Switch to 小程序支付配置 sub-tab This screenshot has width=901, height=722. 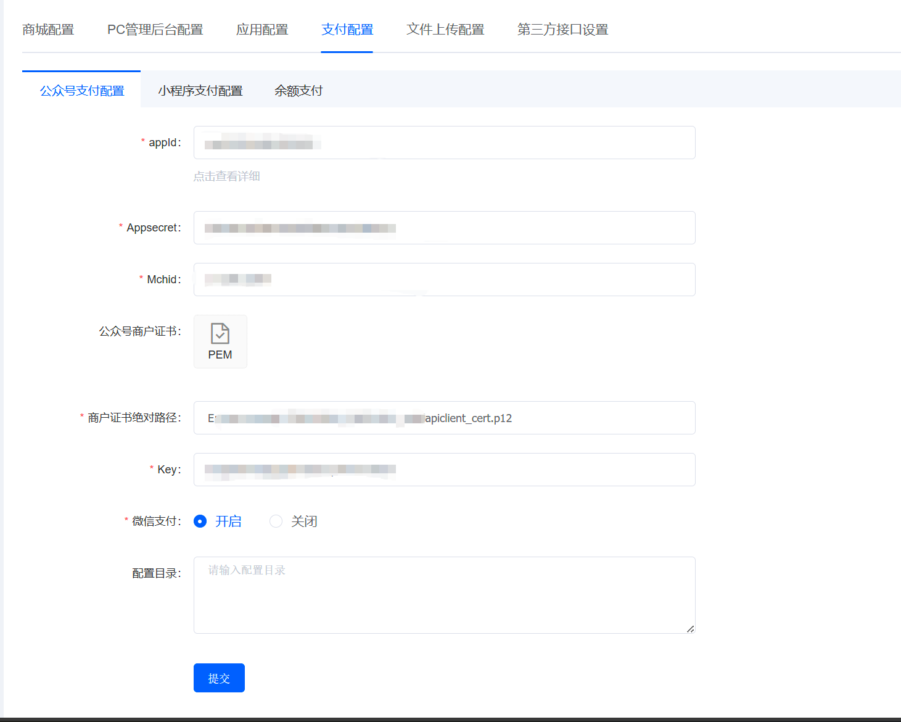[200, 91]
